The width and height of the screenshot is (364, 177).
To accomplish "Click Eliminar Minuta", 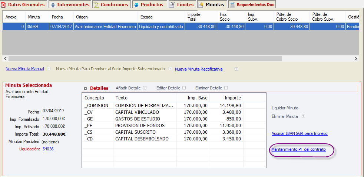I will tap(285, 117).
